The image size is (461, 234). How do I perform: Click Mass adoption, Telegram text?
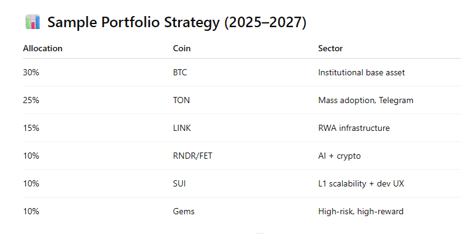[366, 101]
